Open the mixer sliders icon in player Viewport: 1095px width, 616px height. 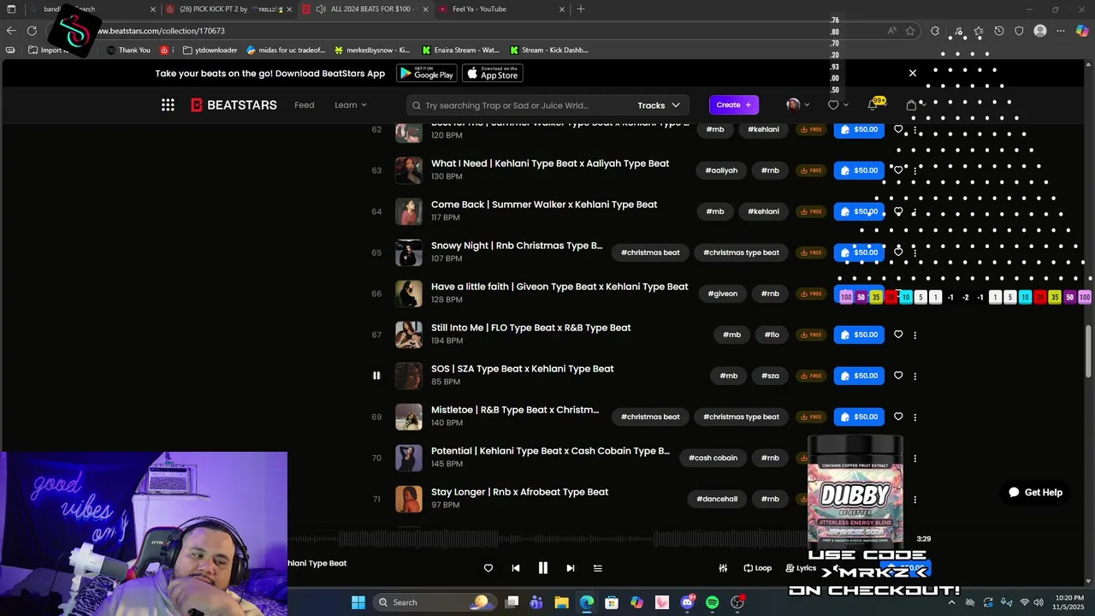[x=723, y=568]
